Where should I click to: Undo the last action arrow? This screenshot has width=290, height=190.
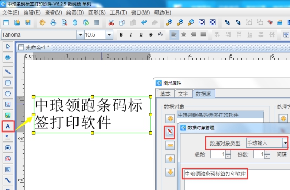(144, 22)
